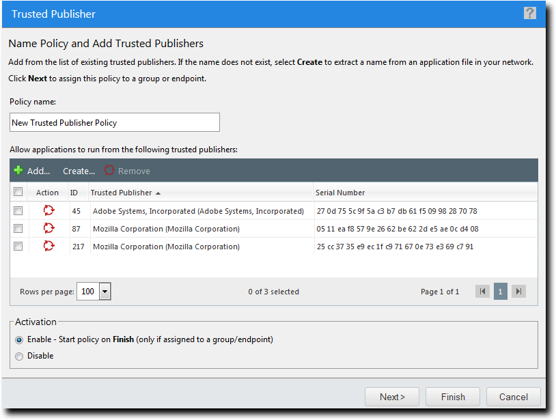
Task: Click serial number starting 25 cc 37
Action: [395, 247]
